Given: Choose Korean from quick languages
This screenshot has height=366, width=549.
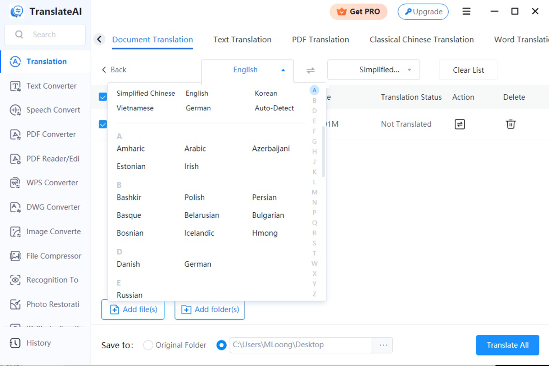Looking at the screenshot, I should pos(266,93).
